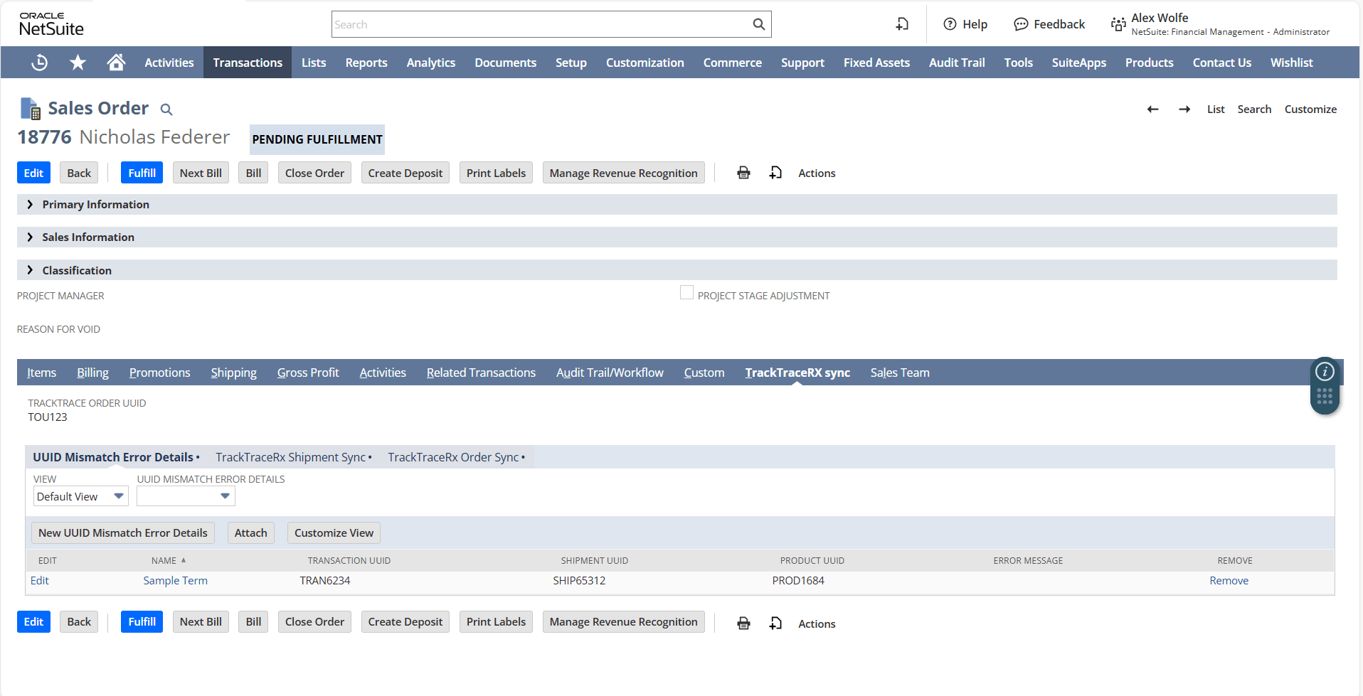1363x696 pixels.
Task: Open the Default View dropdown
Action: click(x=118, y=496)
